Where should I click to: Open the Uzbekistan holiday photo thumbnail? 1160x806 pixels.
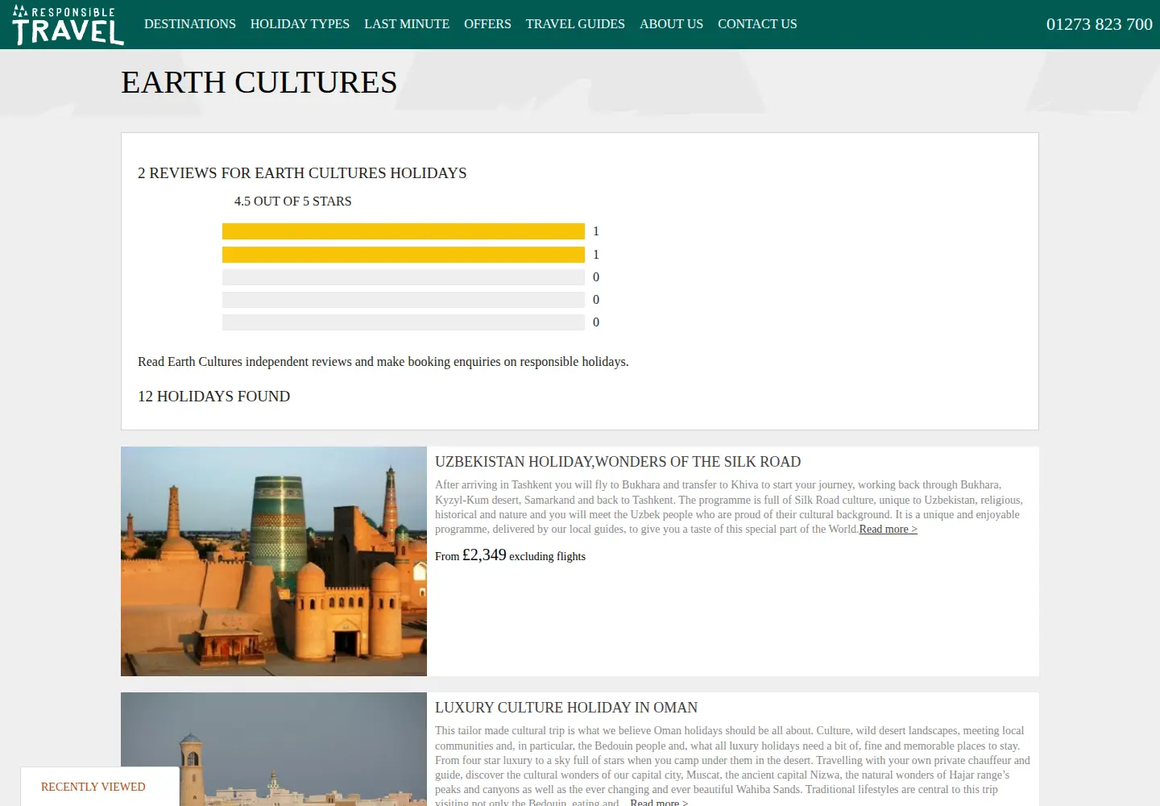274,561
